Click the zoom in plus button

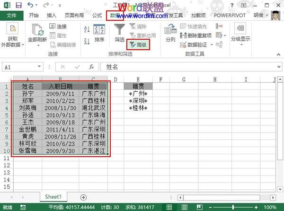[x=256, y=207]
